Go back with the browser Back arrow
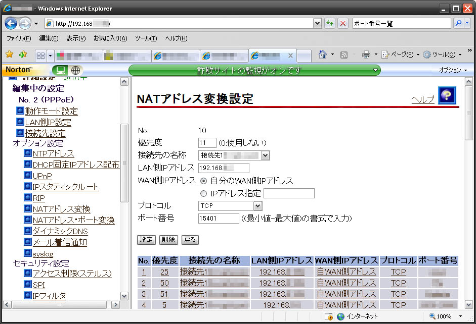Image resolution: width=476 pixels, height=324 pixels. click(x=11, y=23)
